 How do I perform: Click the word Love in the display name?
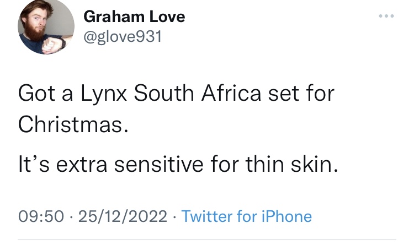point(167,17)
